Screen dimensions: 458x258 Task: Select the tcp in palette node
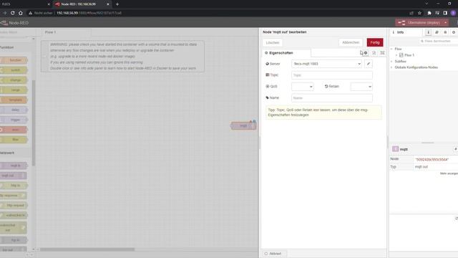pyautogui.click(x=14, y=240)
